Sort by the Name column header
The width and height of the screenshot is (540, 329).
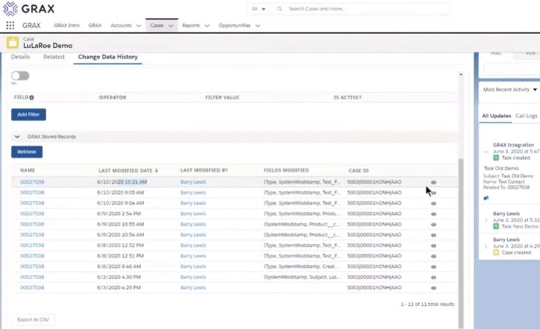(x=28, y=170)
